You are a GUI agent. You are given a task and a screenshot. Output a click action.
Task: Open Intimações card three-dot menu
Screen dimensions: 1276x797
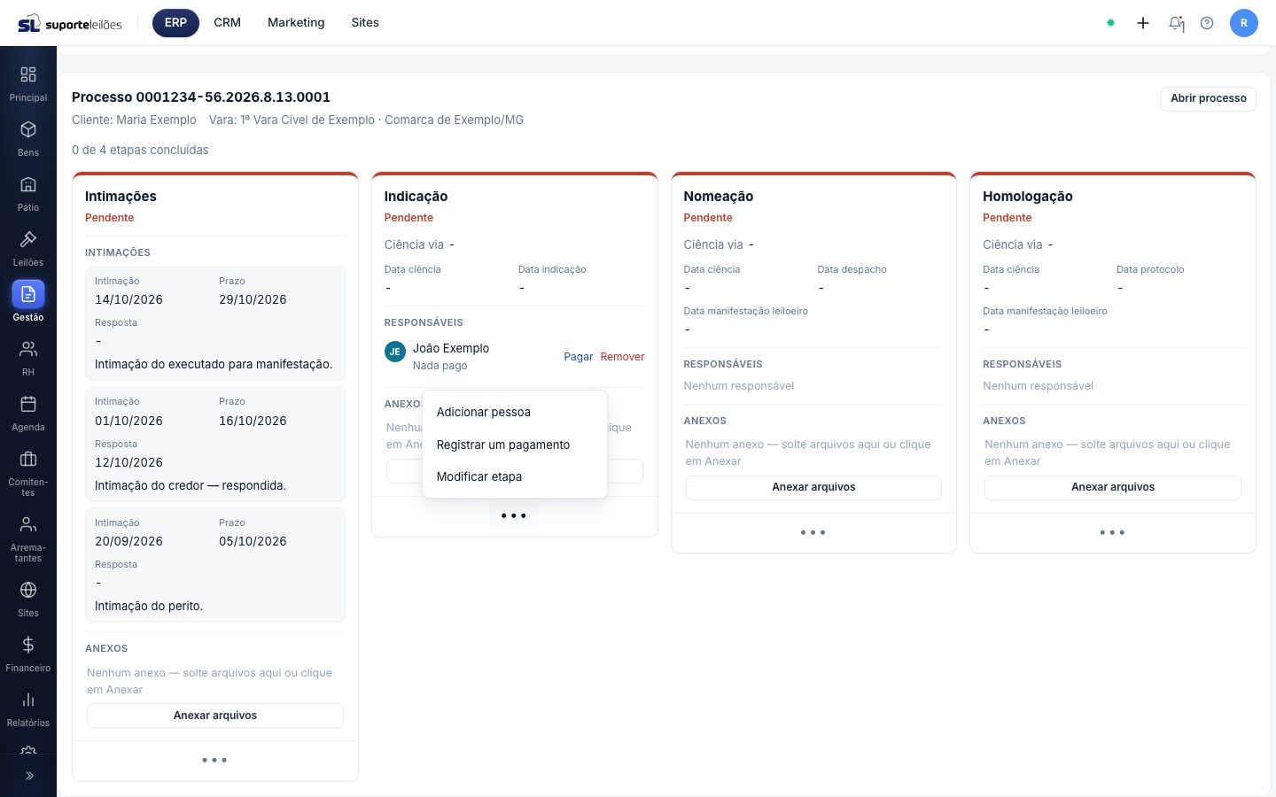pos(214,761)
